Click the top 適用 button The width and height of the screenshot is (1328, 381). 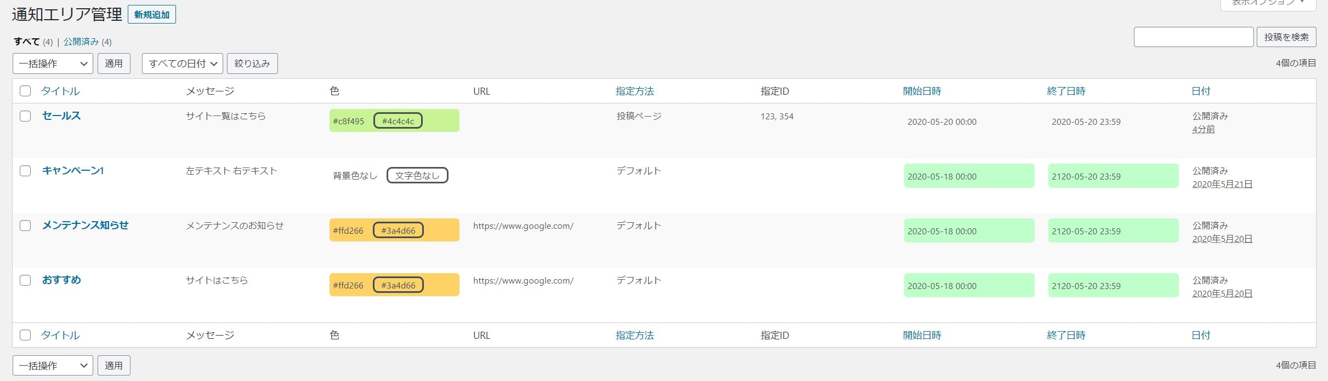114,63
